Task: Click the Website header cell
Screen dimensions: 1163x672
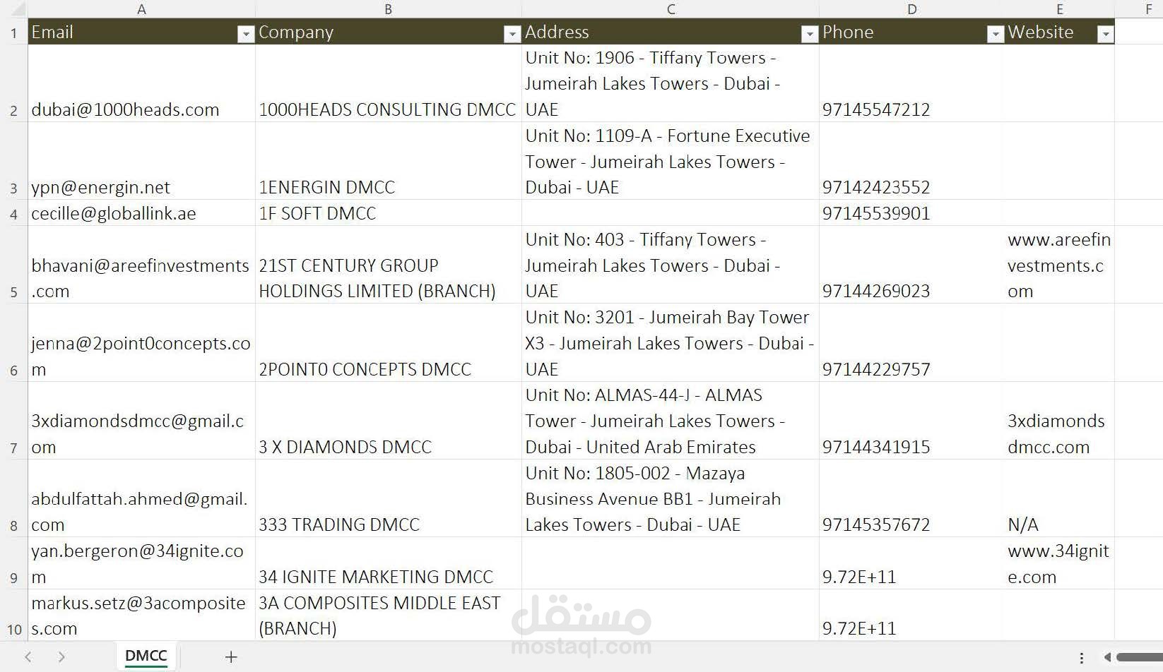Action: (1060, 32)
